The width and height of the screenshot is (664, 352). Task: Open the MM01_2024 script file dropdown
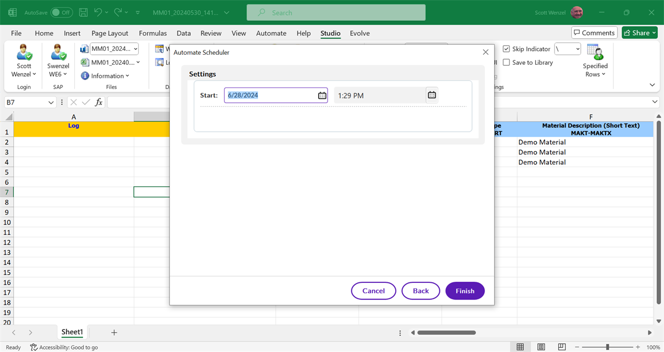coord(136,49)
